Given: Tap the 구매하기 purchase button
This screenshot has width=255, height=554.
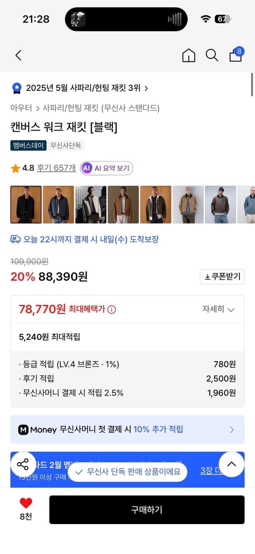Looking at the screenshot, I should (147, 510).
